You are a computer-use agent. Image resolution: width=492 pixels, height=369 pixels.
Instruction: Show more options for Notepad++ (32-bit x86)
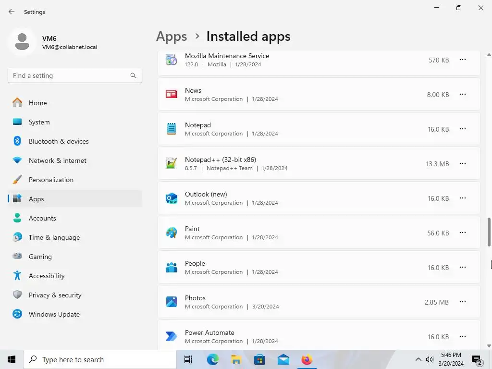click(463, 163)
